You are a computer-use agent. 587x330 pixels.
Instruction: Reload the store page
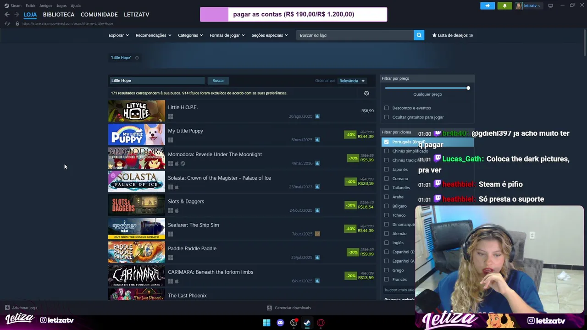click(x=7, y=23)
